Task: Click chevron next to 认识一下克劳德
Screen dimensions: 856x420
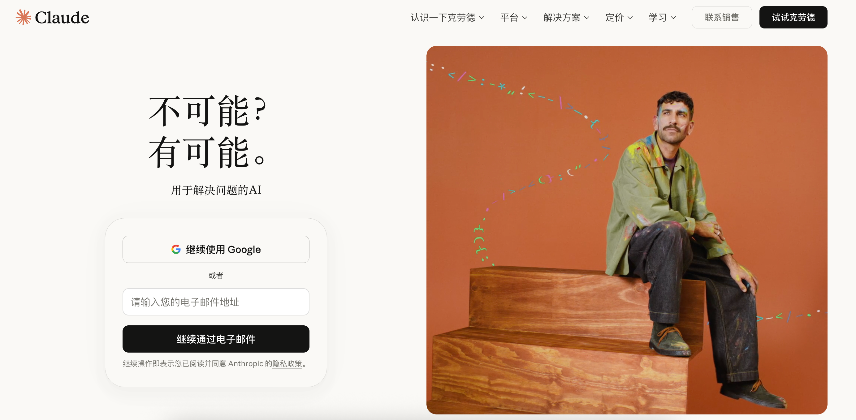Action: (482, 18)
